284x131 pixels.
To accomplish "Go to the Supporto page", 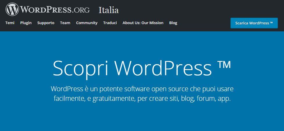I will [x=46, y=23].
